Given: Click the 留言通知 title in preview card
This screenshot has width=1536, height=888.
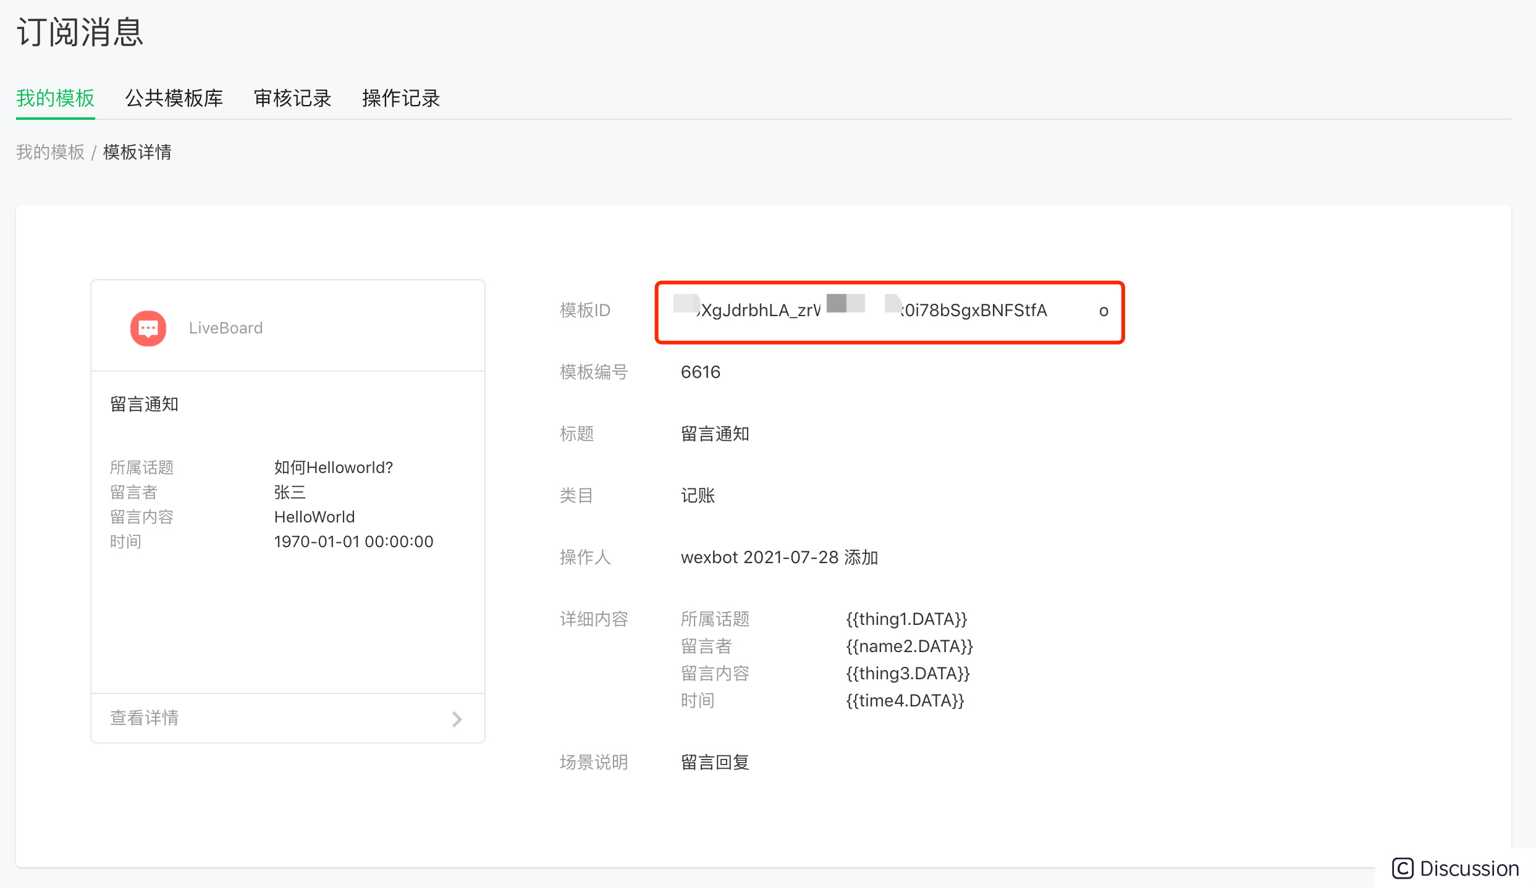Looking at the screenshot, I should tap(144, 404).
